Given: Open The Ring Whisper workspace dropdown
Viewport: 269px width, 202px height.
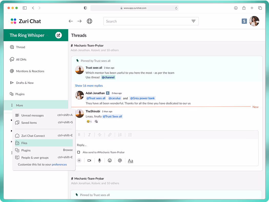Looking at the screenshot, I should (x=29, y=35).
